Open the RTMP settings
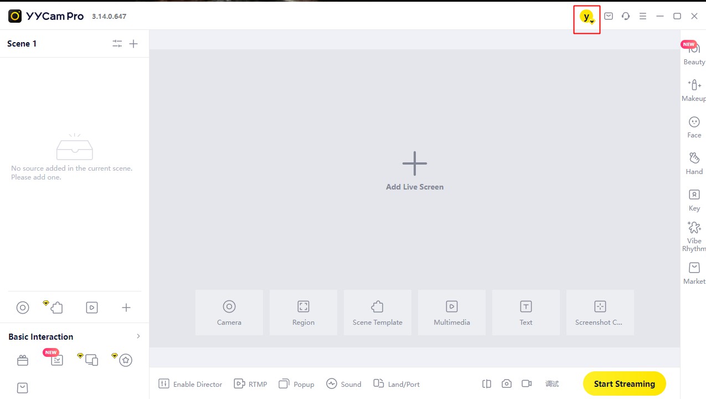This screenshot has width=706, height=399. click(x=250, y=384)
